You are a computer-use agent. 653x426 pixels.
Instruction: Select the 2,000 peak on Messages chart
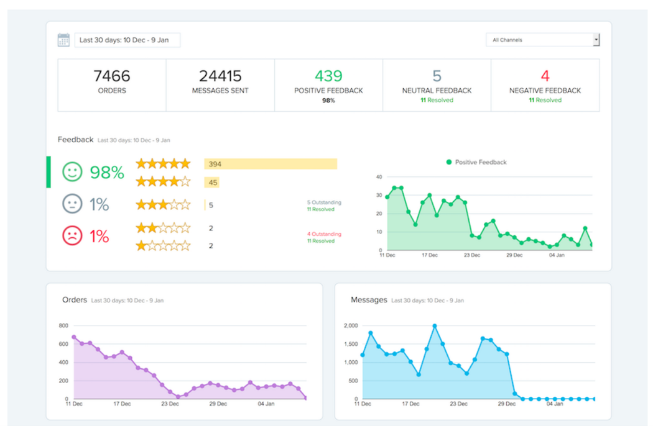tap(435, 324)
